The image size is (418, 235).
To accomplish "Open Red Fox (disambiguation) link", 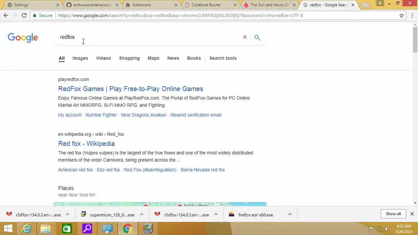I will coord(150,170).
